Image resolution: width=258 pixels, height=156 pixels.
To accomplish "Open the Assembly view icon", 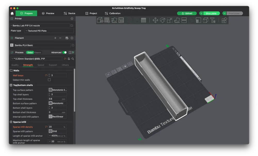I will 224,20.
